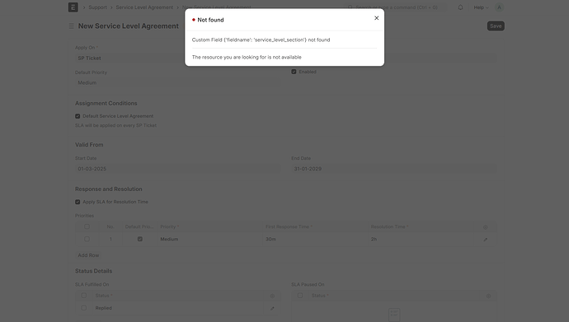Open Priorities table column settings gear
Viewport: 569px width, 322px height.
[485, 227]
